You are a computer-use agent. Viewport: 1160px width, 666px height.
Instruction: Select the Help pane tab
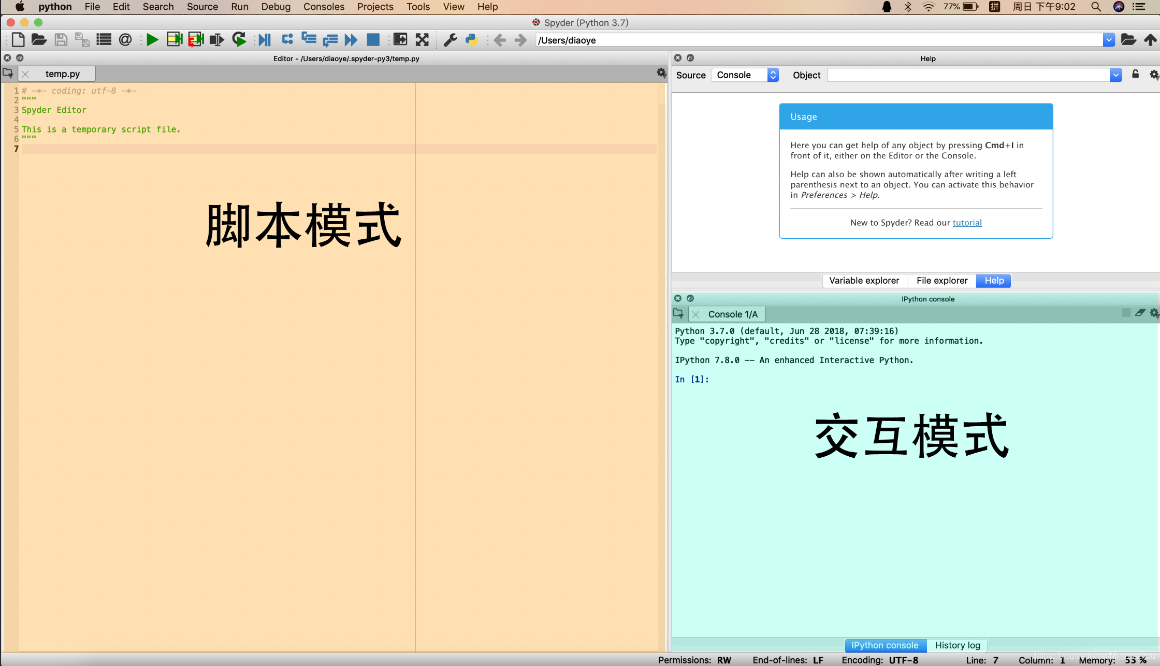click(994, 281)
